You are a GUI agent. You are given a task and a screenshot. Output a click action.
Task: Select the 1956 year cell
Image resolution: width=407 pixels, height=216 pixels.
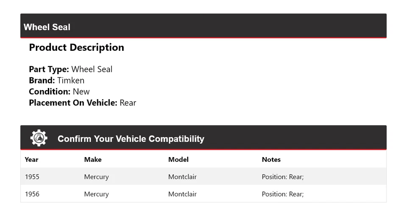pos(32,194)
